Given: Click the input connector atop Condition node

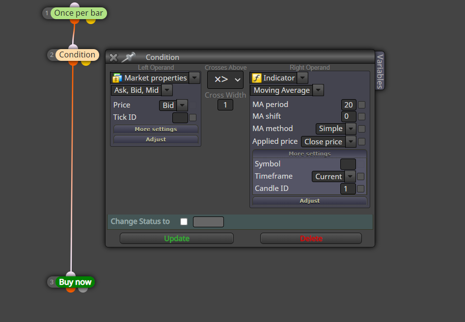Looking at the screenshot, I should click(73, 47).
